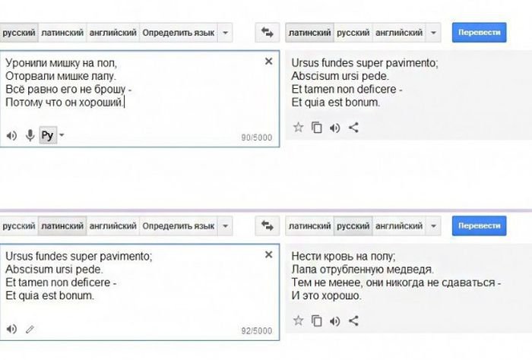Click pencil handwriting icon in lower panel
Image resolution: width=532 pixels, height=360 pixels.
click(30, 330)
